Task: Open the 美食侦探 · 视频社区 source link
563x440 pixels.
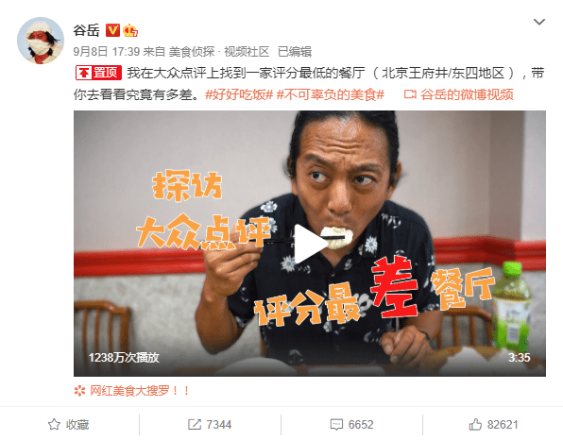Action: tap(219, 52)
